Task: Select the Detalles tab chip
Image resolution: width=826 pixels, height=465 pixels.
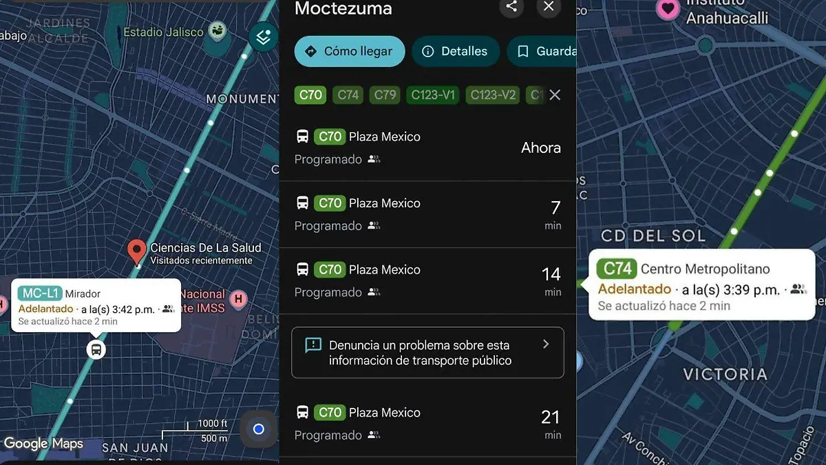Action: pos(455,51)
